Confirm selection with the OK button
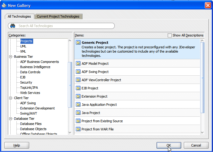Viewport: 213px width, 152px height. click(169, 145)
